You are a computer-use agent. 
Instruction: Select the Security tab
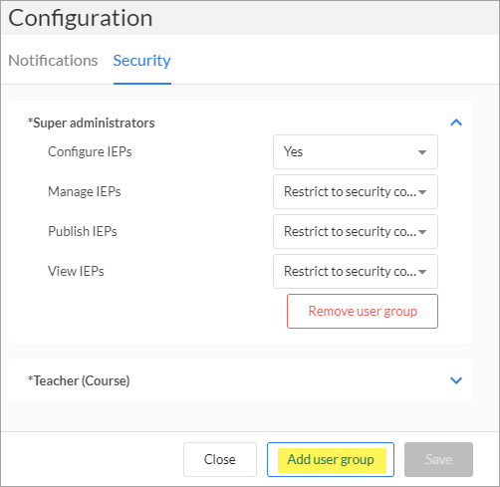pyautogui.click(x=142, y=61)
